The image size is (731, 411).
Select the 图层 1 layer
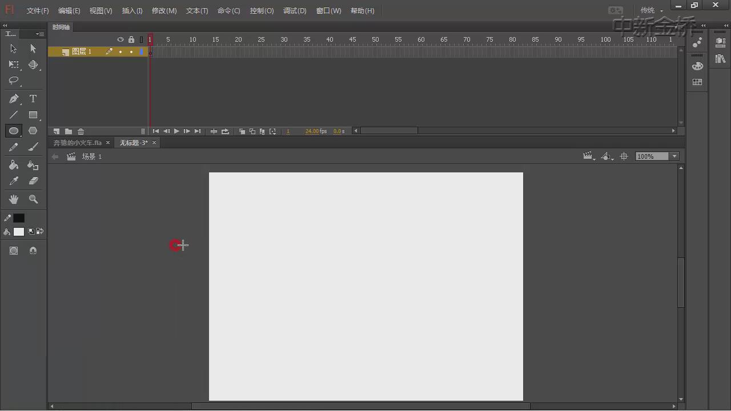tap(82, 51)
